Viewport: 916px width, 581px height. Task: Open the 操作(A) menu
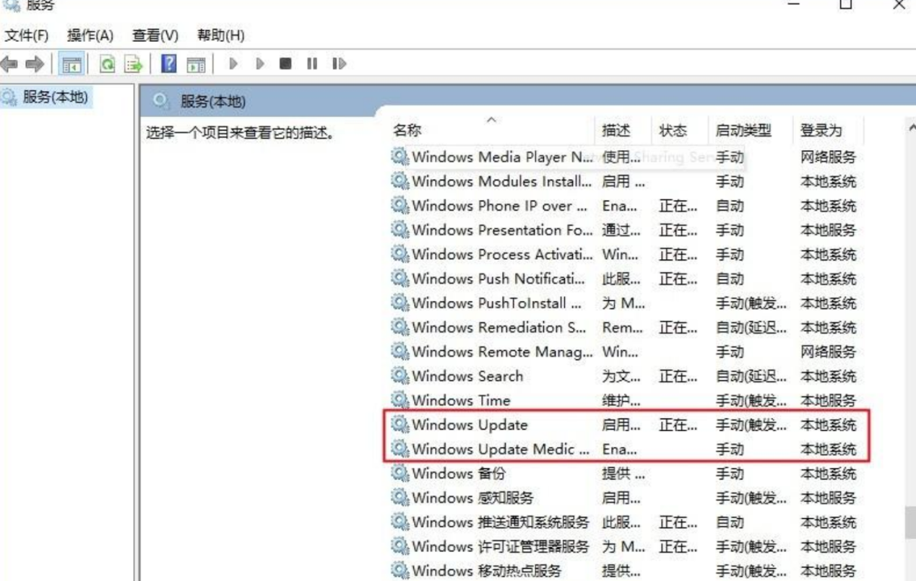(x=90, y=35)
